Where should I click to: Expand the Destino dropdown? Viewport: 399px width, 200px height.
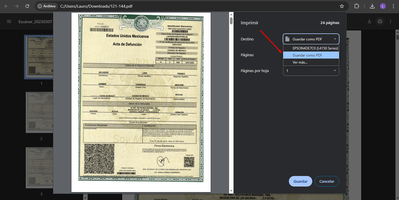(x=311, y=39)
